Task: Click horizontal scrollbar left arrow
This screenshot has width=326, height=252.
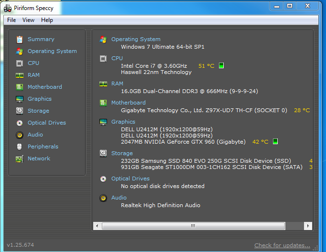Action: tap(97, 226)
